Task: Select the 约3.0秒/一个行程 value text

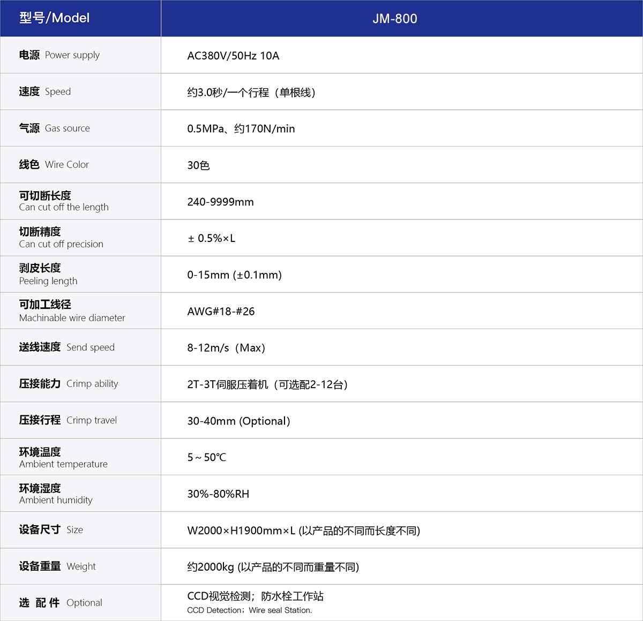Action: tap(251, 92)
